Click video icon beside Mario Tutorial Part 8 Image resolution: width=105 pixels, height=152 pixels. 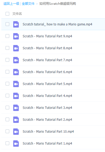click(x=16, y=48)
